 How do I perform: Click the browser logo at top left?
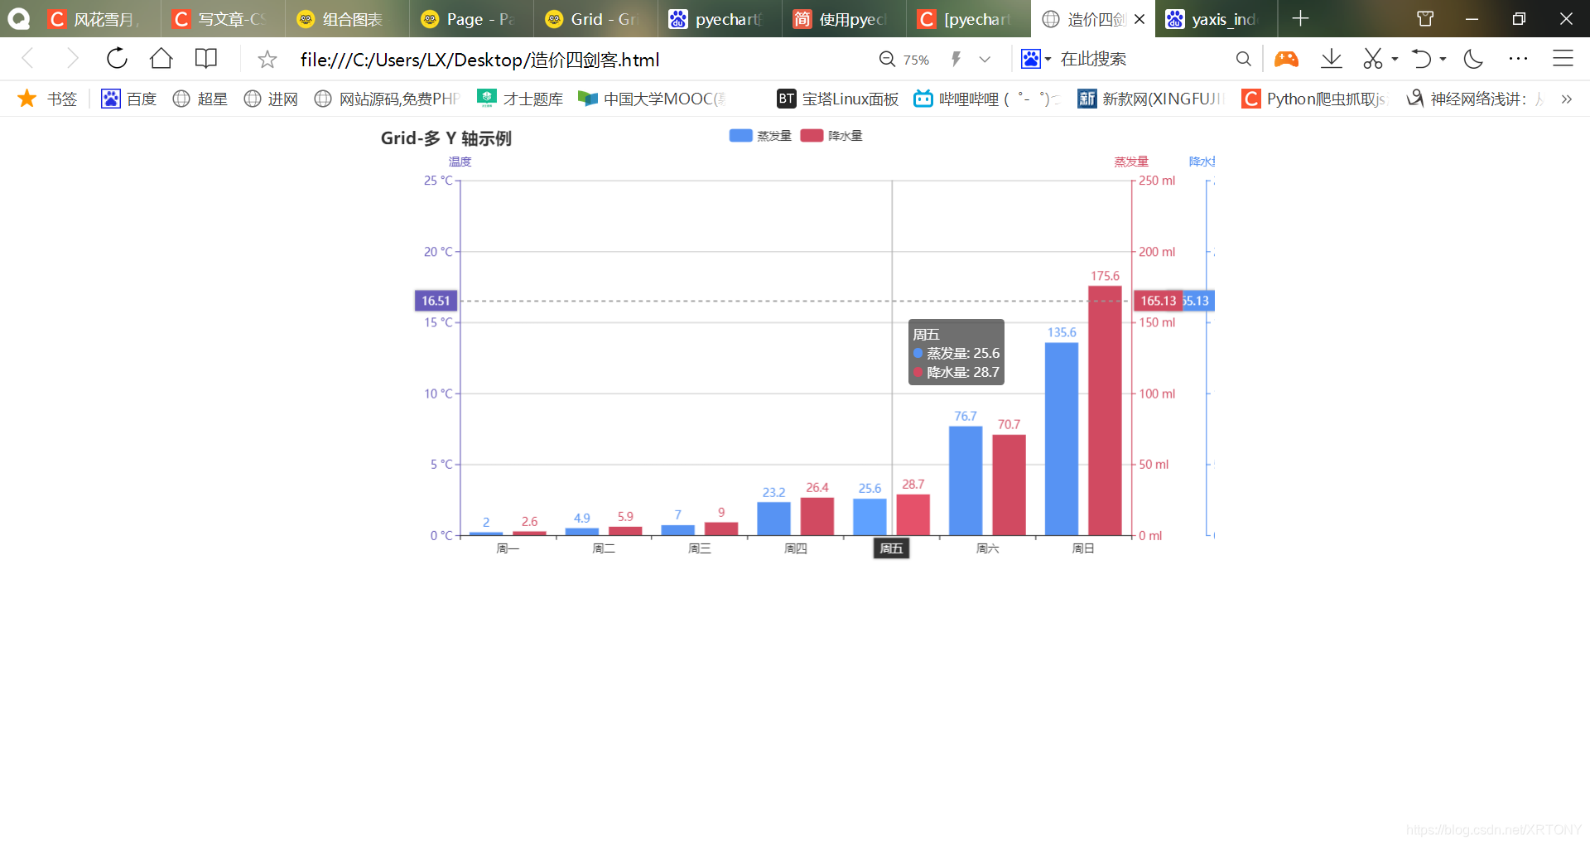coord(18,18)
